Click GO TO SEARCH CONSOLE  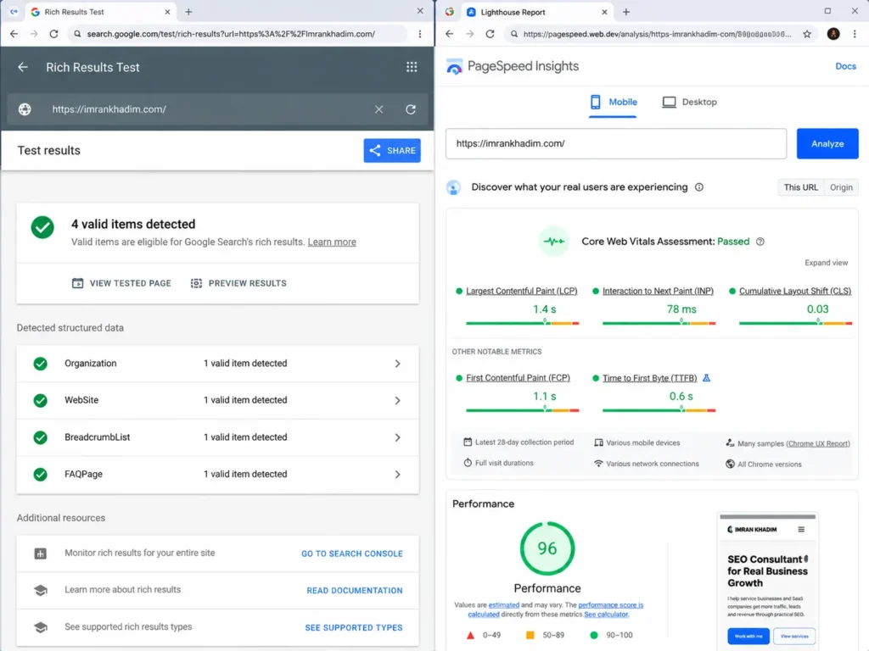coord(352,554)
